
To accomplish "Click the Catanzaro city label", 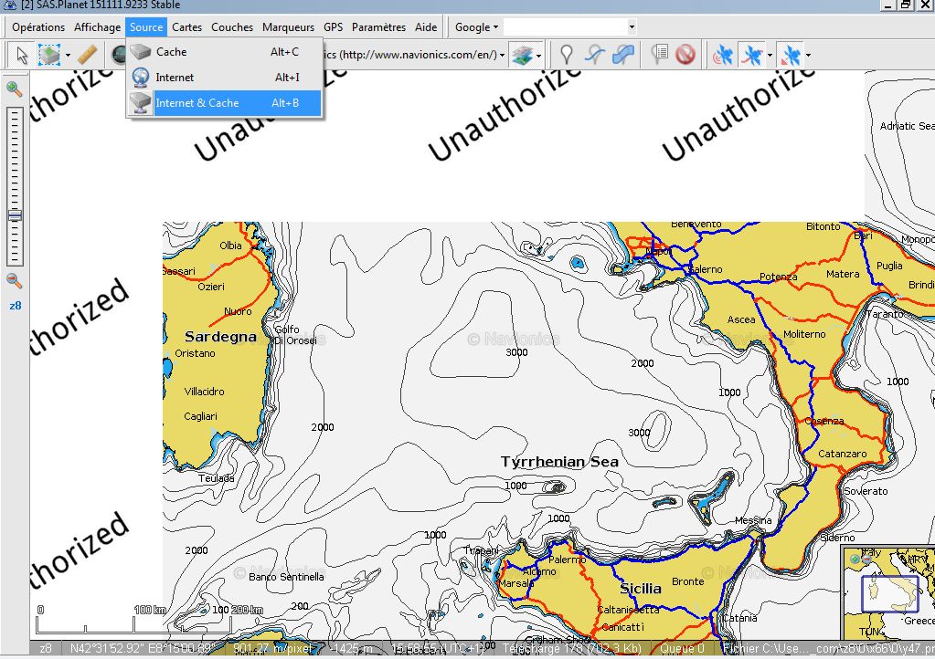I will (842, 454).
